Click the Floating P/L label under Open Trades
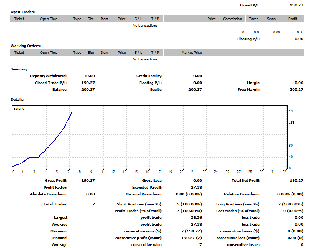 [x=249, y=39]
